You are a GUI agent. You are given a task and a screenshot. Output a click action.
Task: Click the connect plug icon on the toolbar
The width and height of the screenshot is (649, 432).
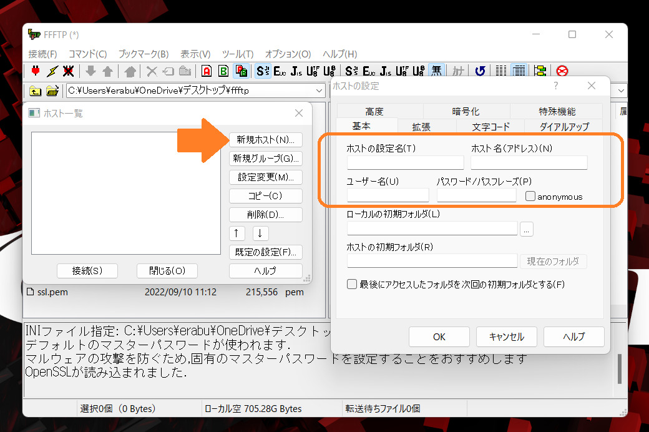pos(36,71)
